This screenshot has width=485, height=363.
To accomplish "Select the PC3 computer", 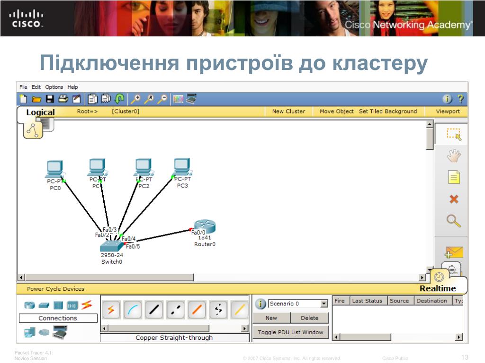I will pyautogui.click(x=182, y=167).
